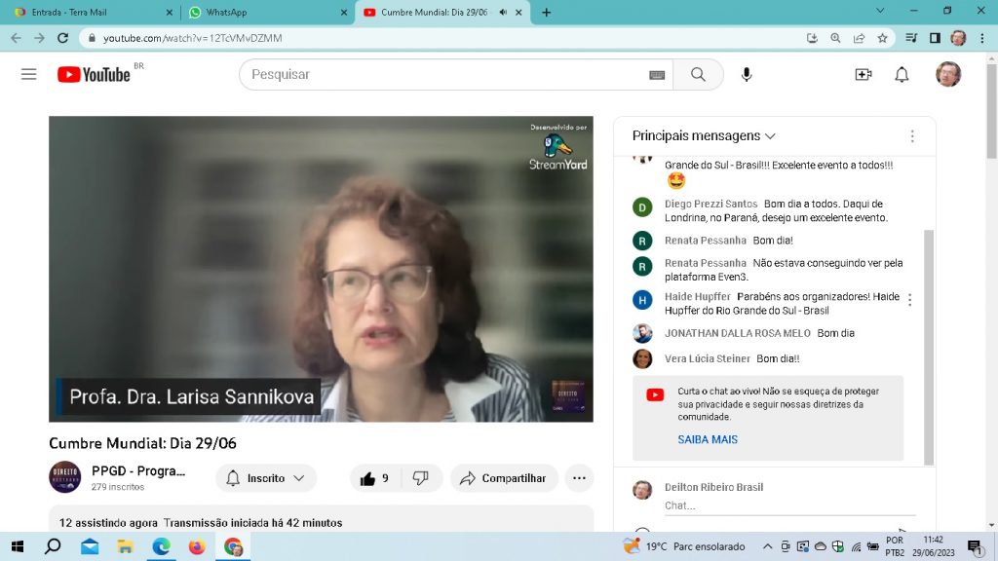This screenshot has height=561, width=998.
Task: Switch to the WhatsApp tab
Action: (263, 13)
